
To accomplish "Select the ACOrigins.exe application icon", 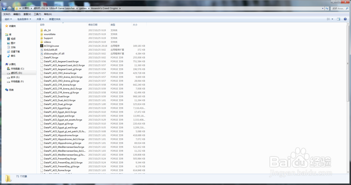I will [42, 46].
